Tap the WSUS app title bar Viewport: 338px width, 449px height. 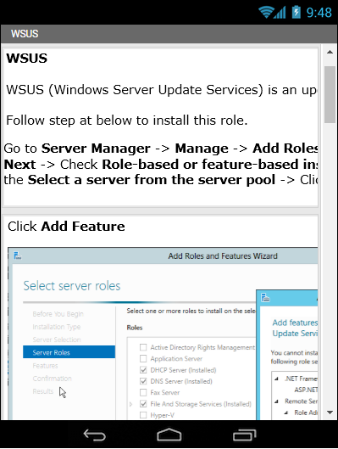pos(169,34)
